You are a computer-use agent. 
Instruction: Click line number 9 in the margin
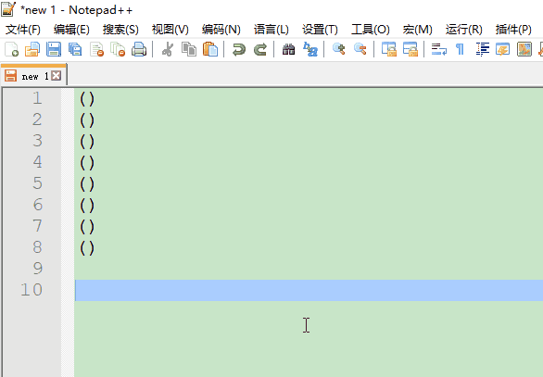(38, 269)
